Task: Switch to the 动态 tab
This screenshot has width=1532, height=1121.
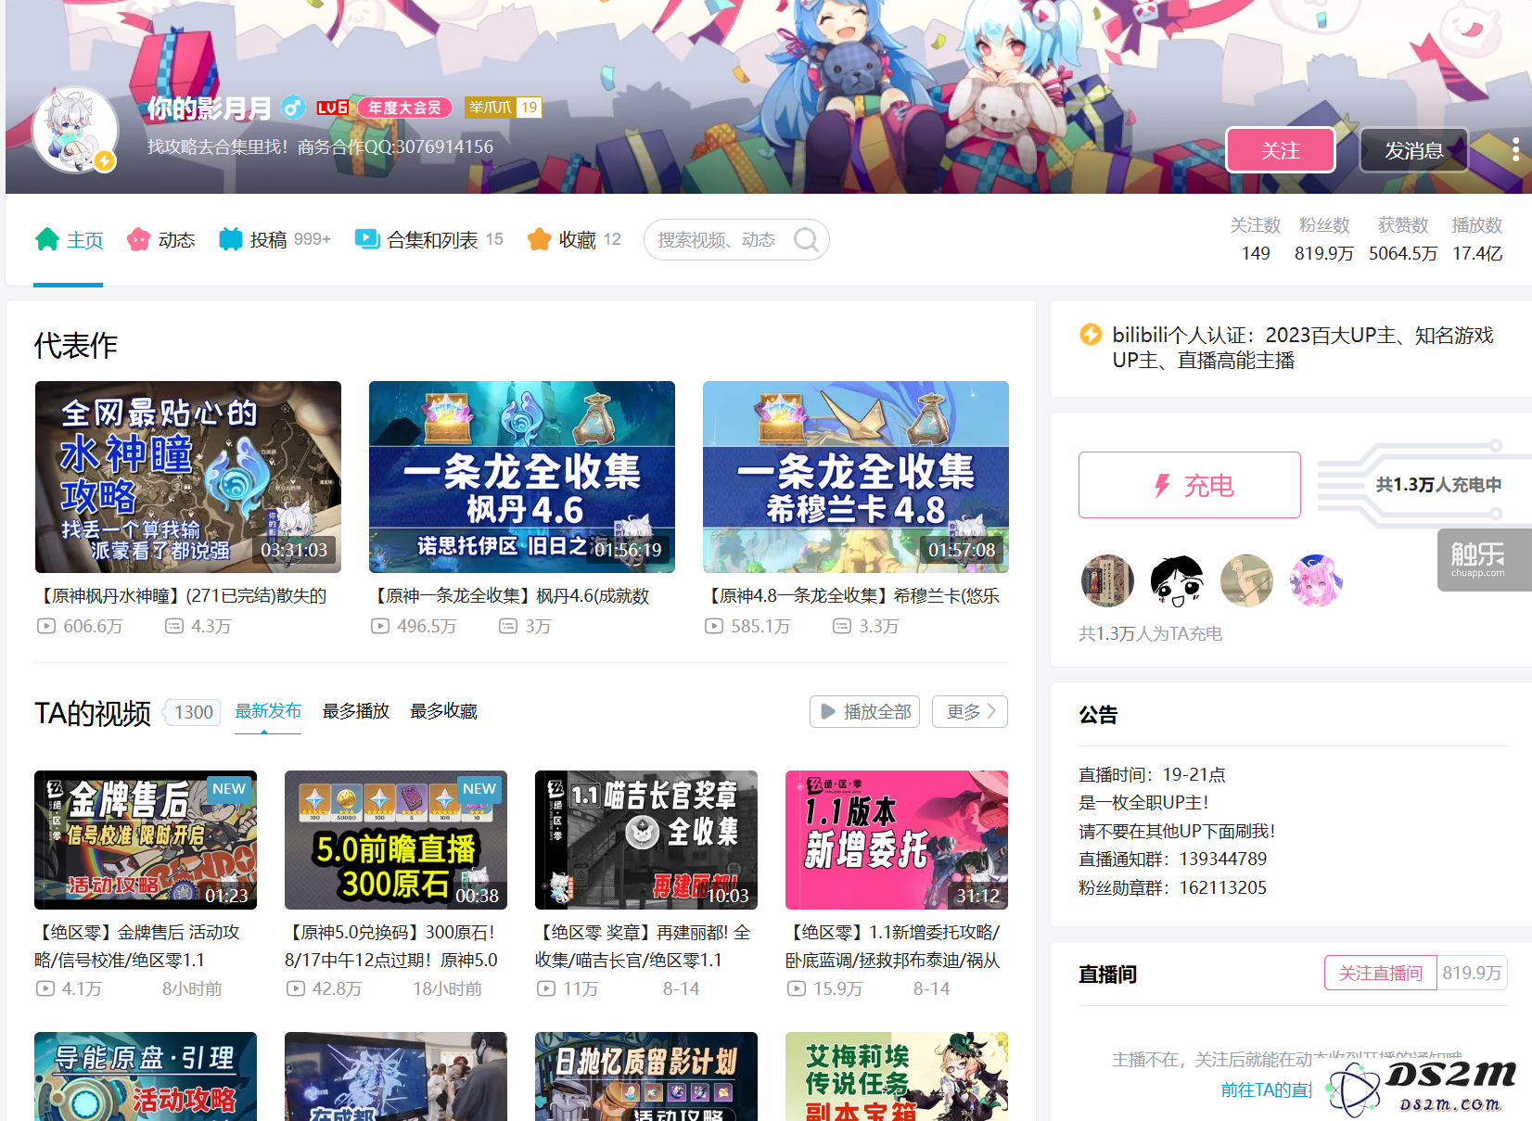Action: point(160,240)
